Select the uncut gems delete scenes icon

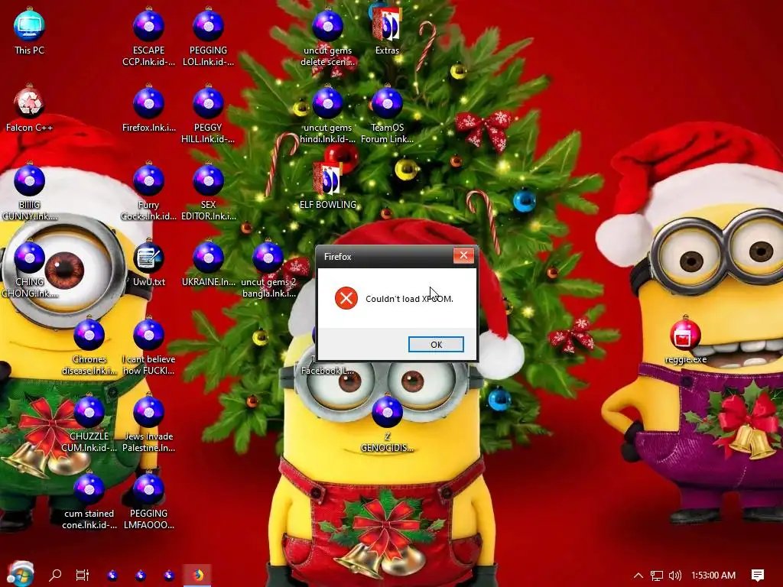pos(327,37)
